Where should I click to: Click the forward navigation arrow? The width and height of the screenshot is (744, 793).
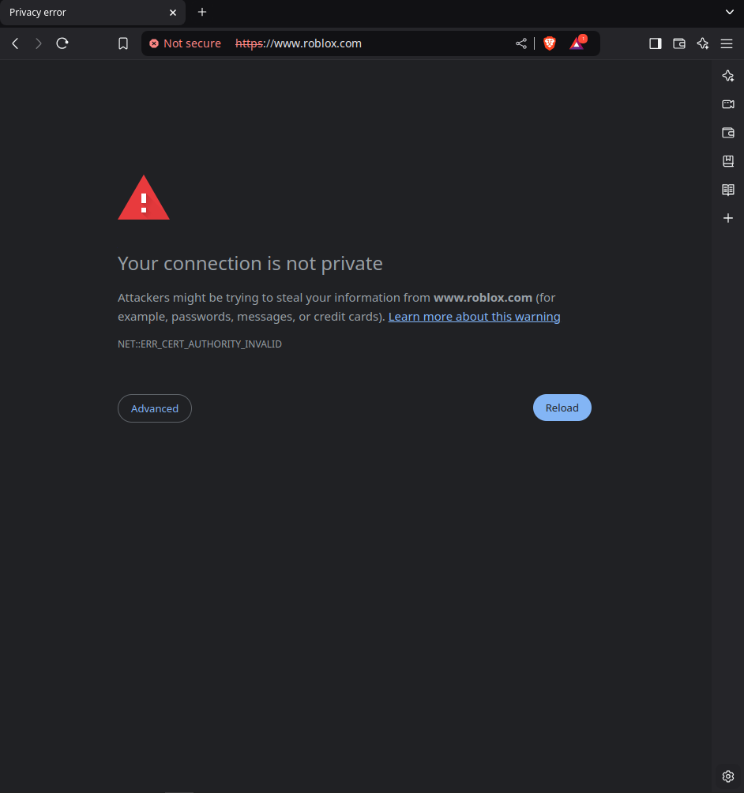point(39,43)
